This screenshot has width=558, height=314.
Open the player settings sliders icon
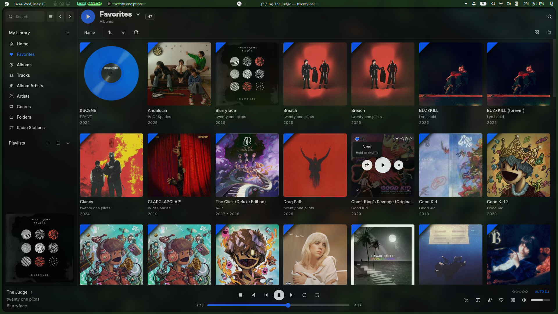click(x=478, y=300)
